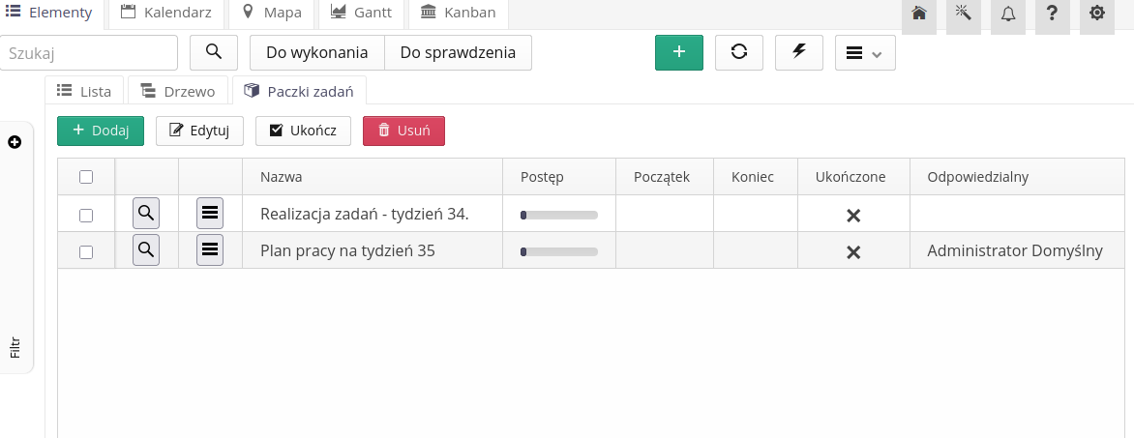Open the magic wand tool
This screenshot has height=438, width=1134.
coord(963,14)
